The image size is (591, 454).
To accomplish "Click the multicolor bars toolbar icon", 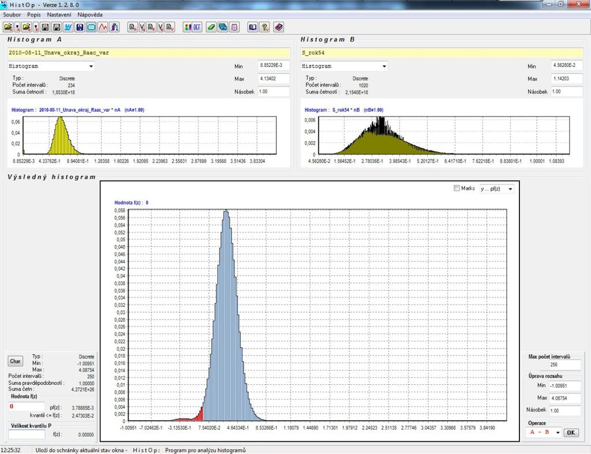I will (x=188, y=27).
